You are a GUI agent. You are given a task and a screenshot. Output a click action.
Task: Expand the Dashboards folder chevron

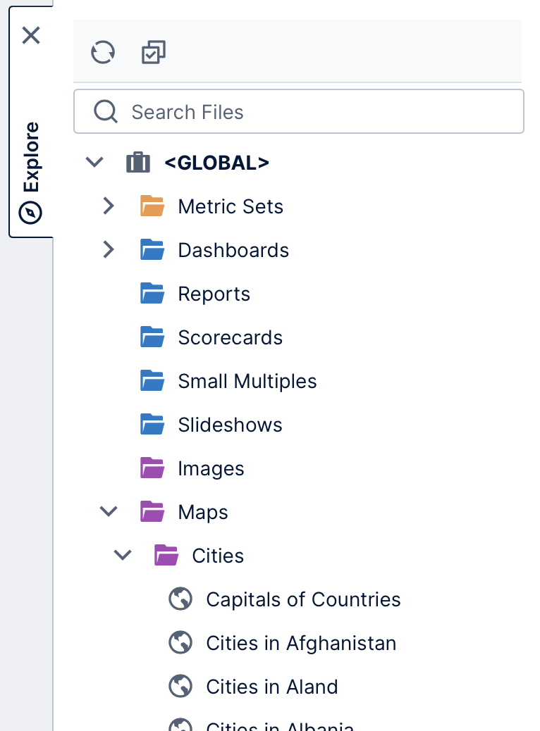coord(108,249)
